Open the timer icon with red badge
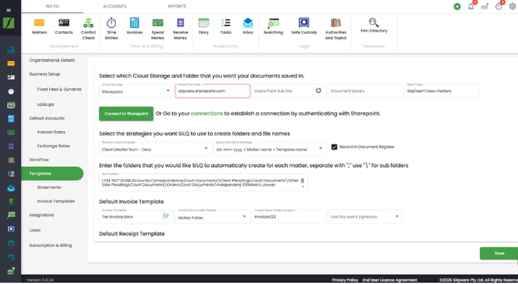Image resolution: width=518 pixels, height=284 pixels. coord(499,7)
